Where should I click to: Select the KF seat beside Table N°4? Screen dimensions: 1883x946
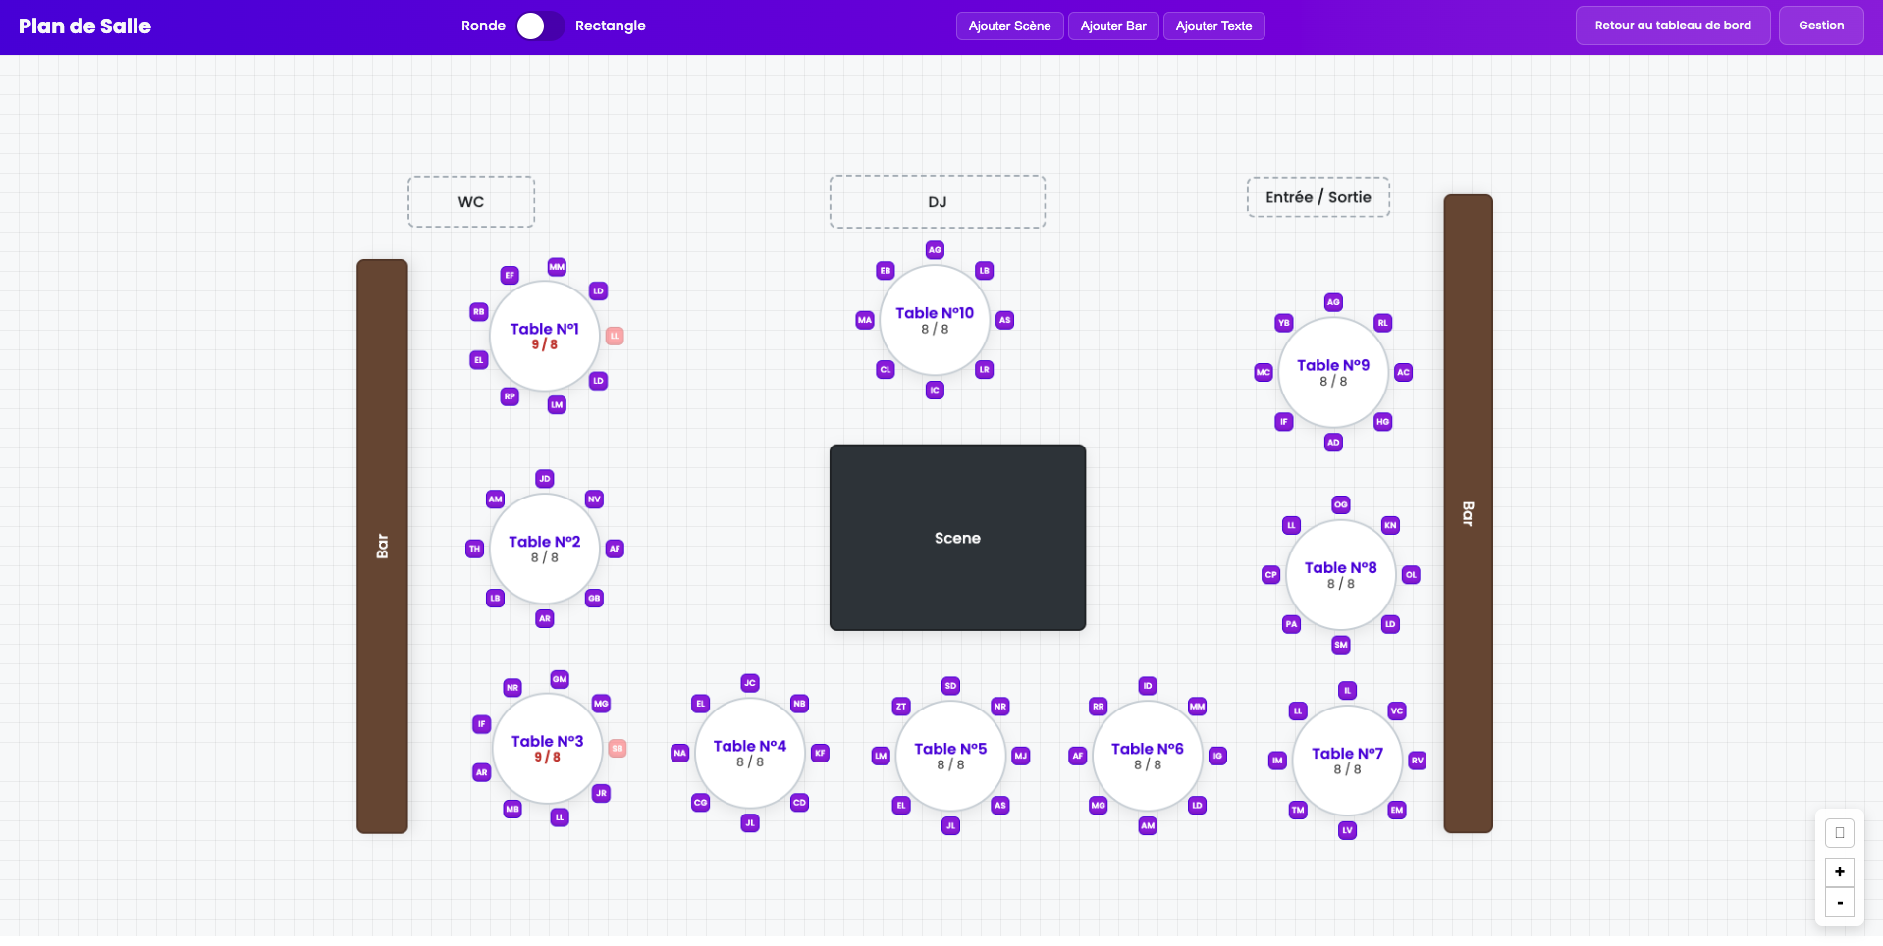tap(820, 754)
